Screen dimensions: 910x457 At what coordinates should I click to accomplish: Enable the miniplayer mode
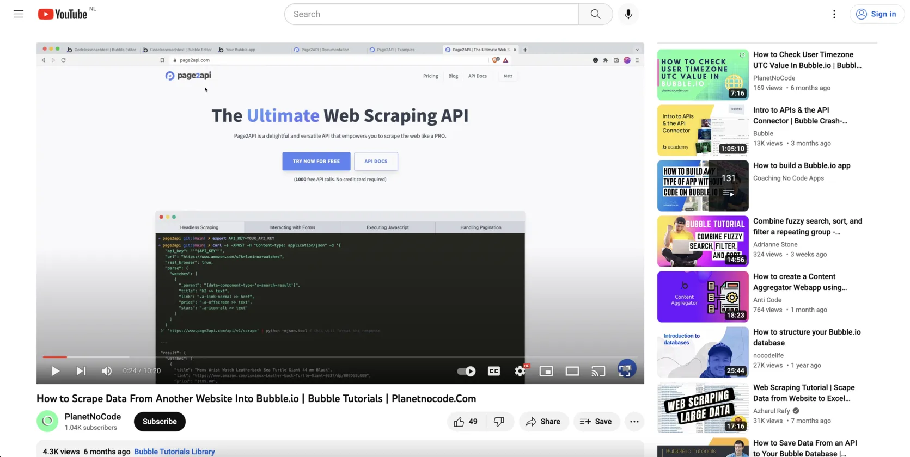546,371
